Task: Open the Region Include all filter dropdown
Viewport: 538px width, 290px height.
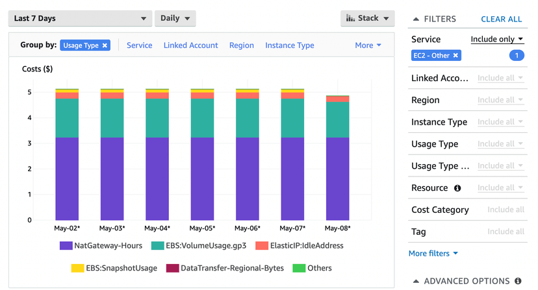Action: tap(500, 100)
